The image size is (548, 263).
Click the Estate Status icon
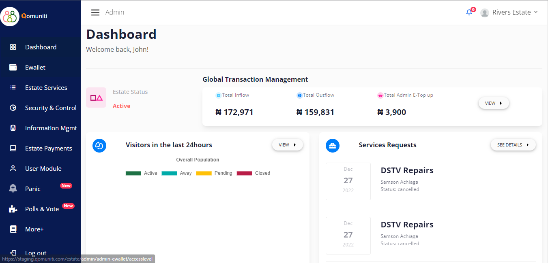tap(96, 98)
